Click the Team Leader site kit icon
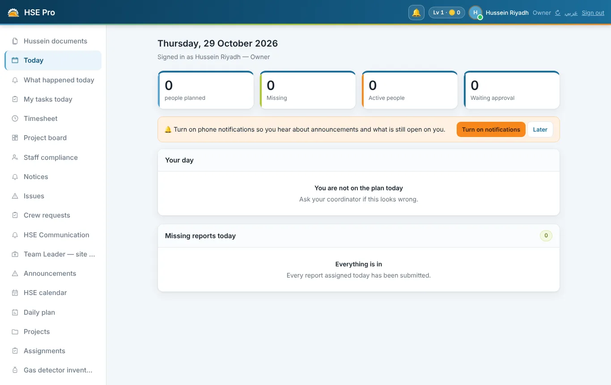The width and height of the screenshot is (611, 385). (x=15, y=254)
